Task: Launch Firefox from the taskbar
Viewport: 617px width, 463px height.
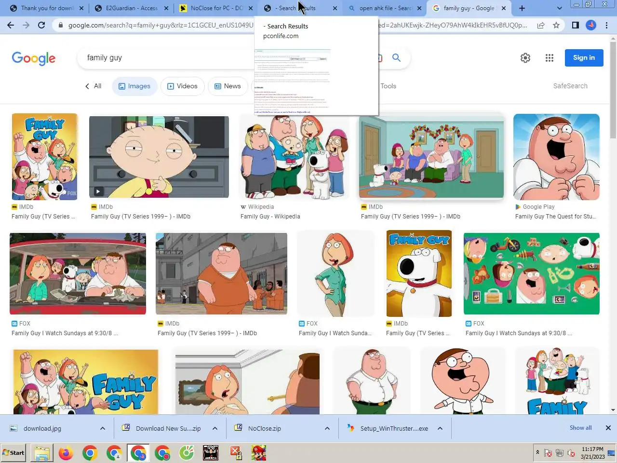Action: click(x=66, y=453)
